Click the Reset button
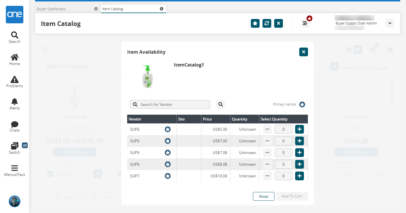The image size is (406, 213). pyautogui.click(x=263, y=196)
